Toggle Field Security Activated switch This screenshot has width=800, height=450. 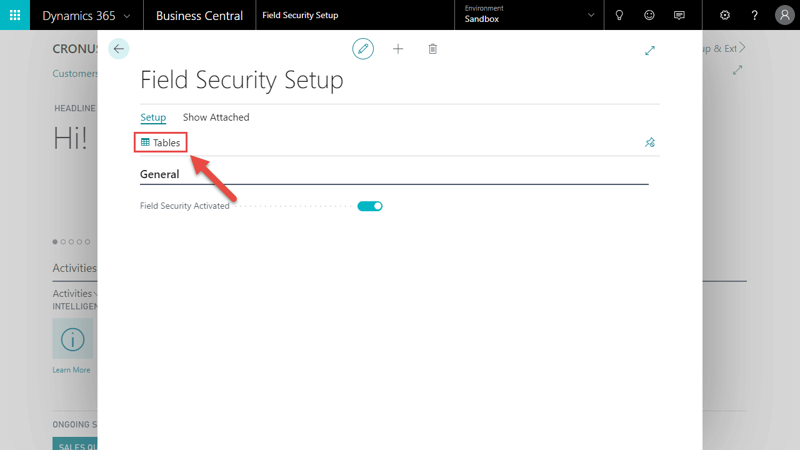(370, 206)
